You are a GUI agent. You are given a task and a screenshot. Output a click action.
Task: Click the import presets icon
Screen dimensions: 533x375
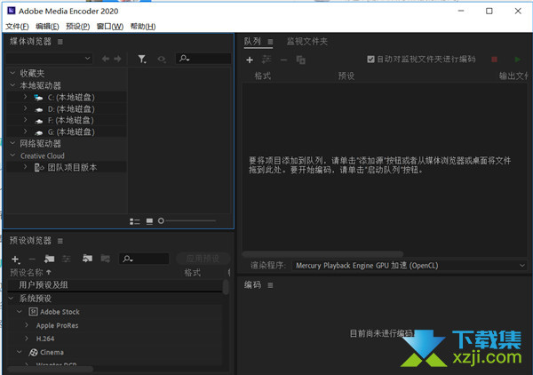coord(87,259)
